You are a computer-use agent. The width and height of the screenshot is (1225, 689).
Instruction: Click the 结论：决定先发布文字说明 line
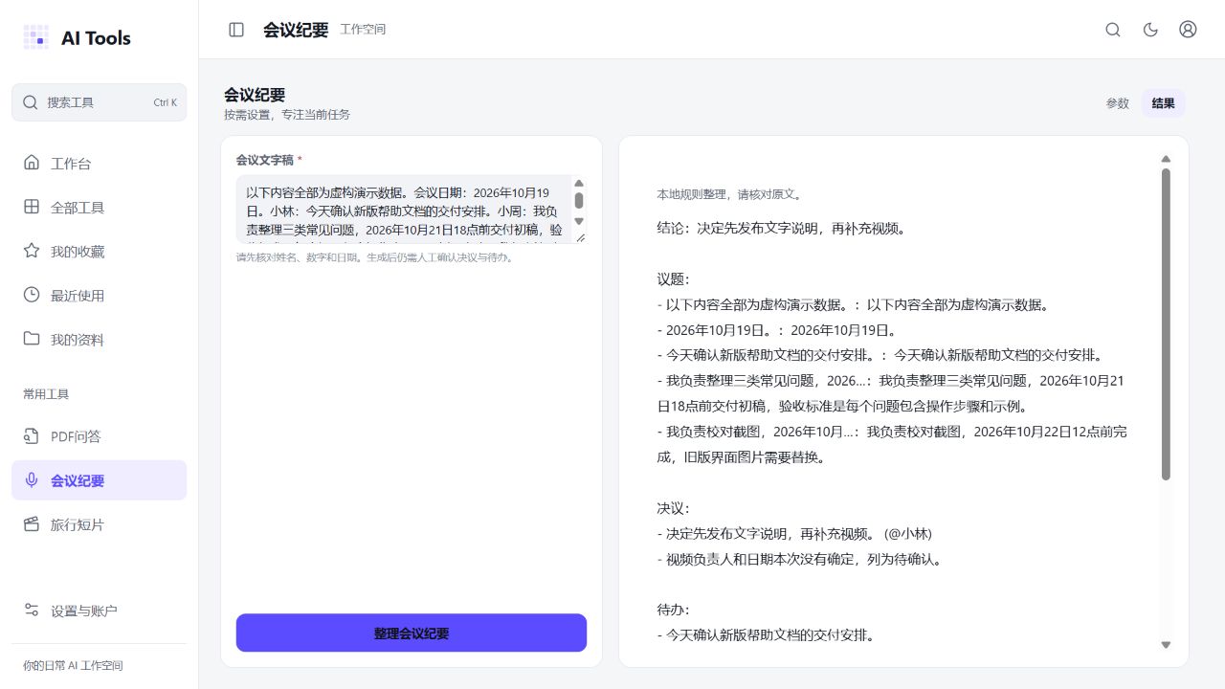(781, 229)
